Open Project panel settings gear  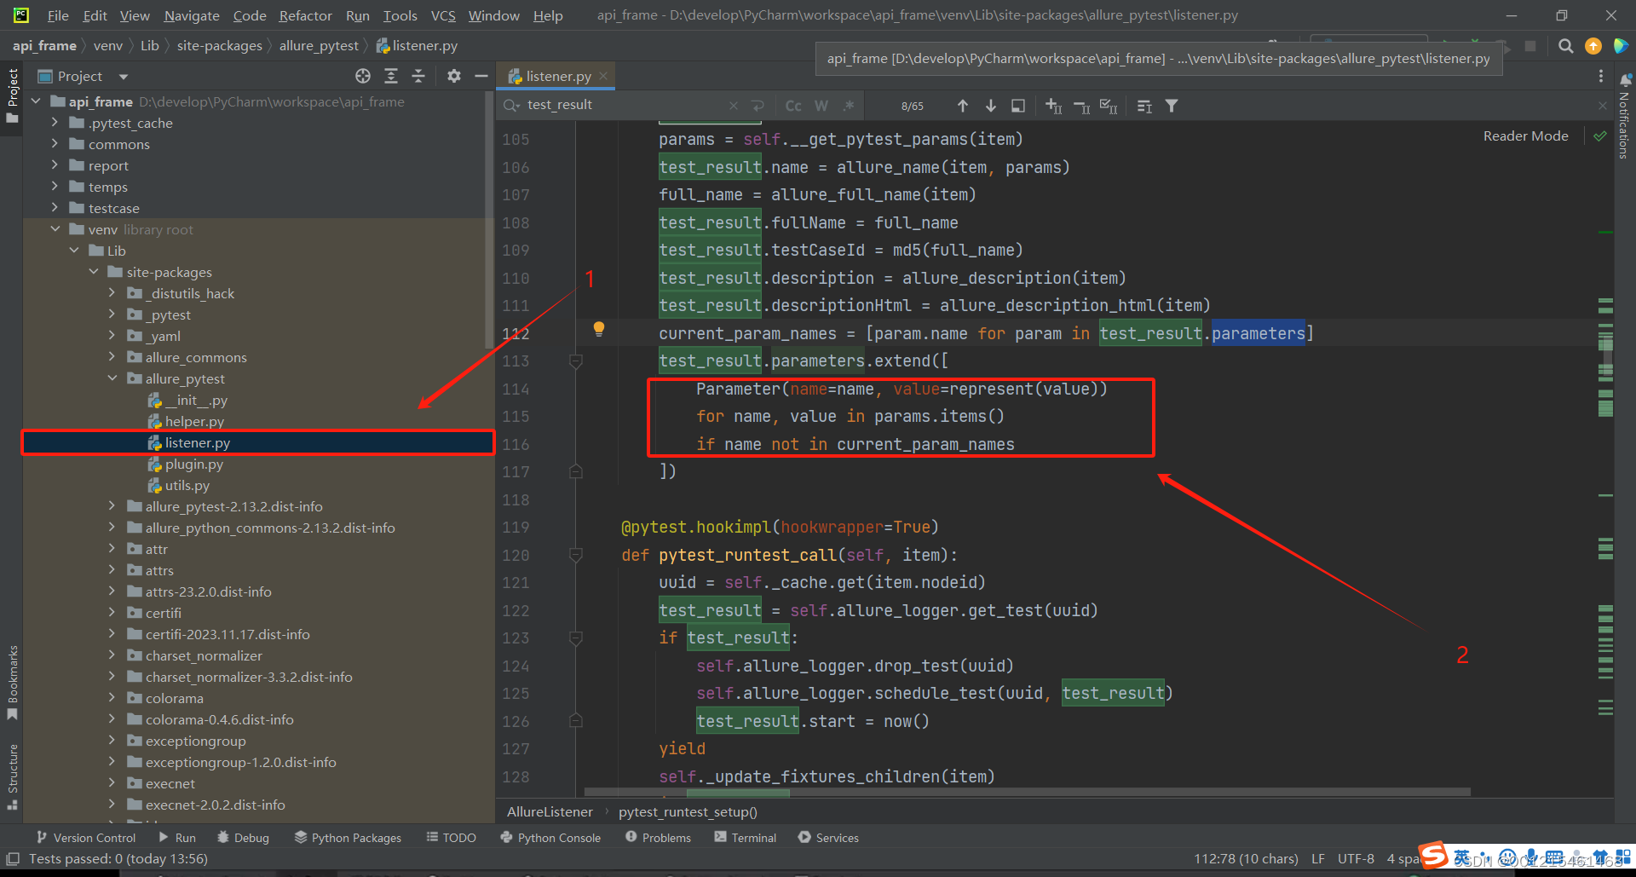click(454, 76)
